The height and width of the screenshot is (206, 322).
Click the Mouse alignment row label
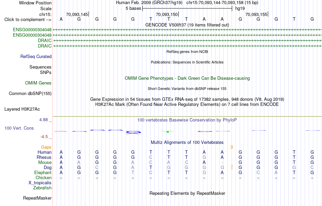45,163
